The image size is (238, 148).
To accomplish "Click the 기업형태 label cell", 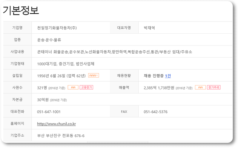I will pyautogui.click(x=17, y=64).
